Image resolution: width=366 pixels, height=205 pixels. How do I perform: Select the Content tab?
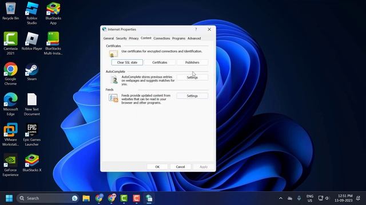click(146, 38)
